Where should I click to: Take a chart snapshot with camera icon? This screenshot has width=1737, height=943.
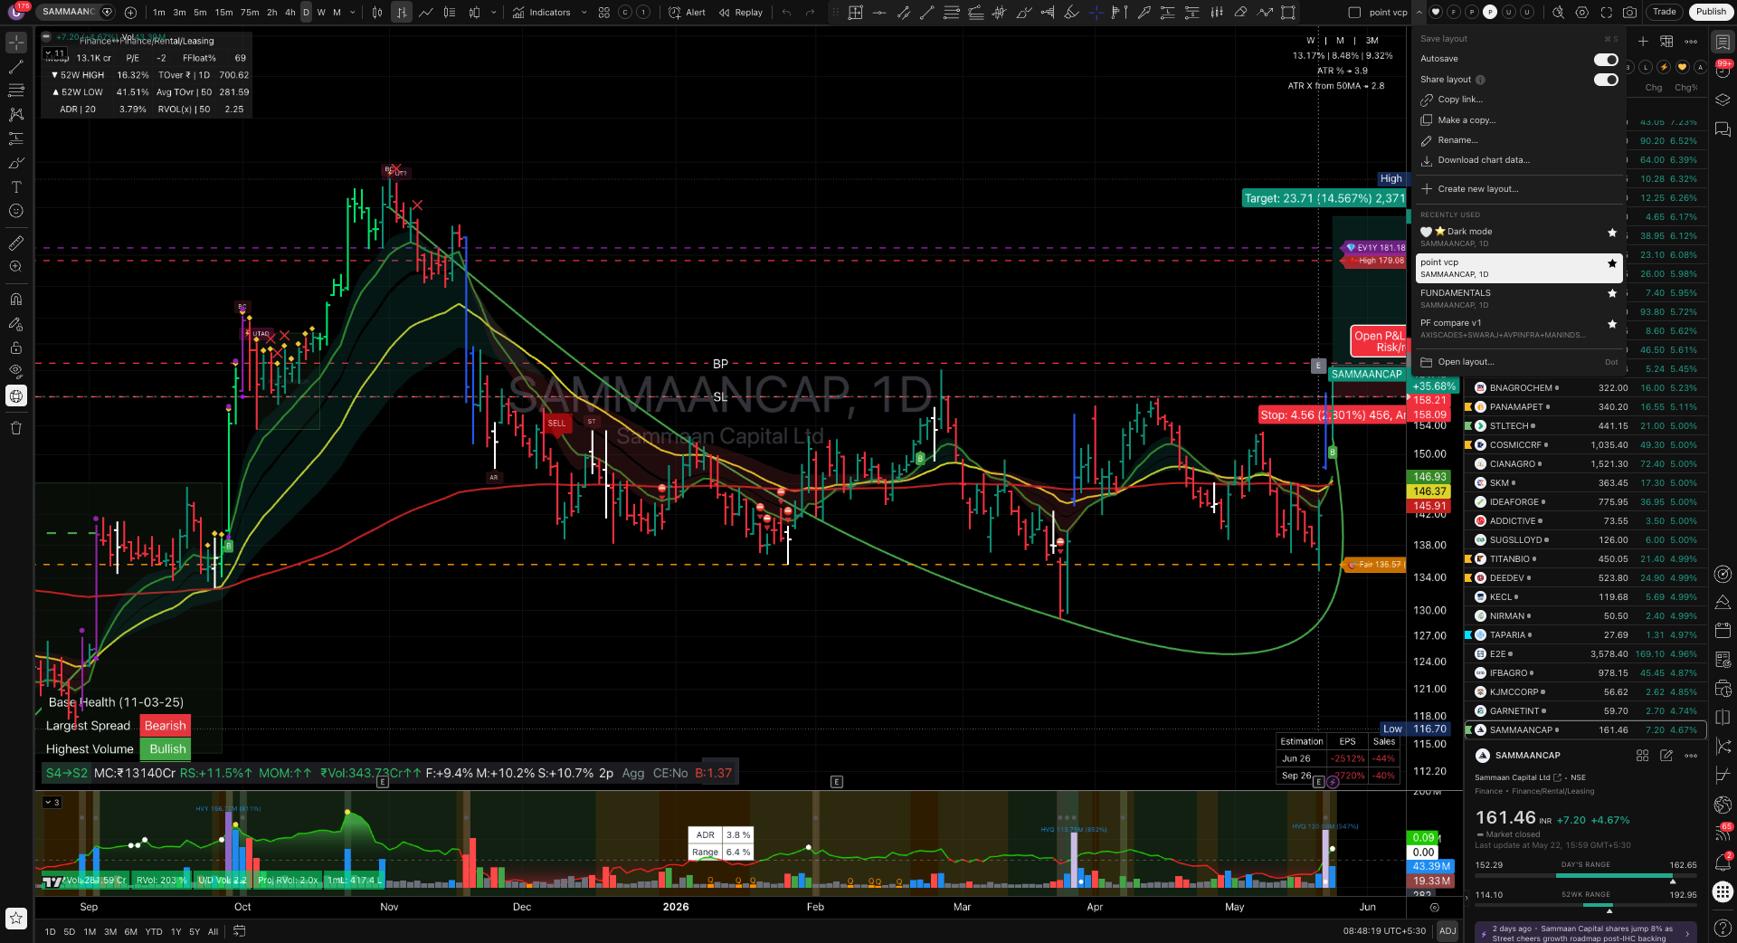click(x=1629, y=13)
